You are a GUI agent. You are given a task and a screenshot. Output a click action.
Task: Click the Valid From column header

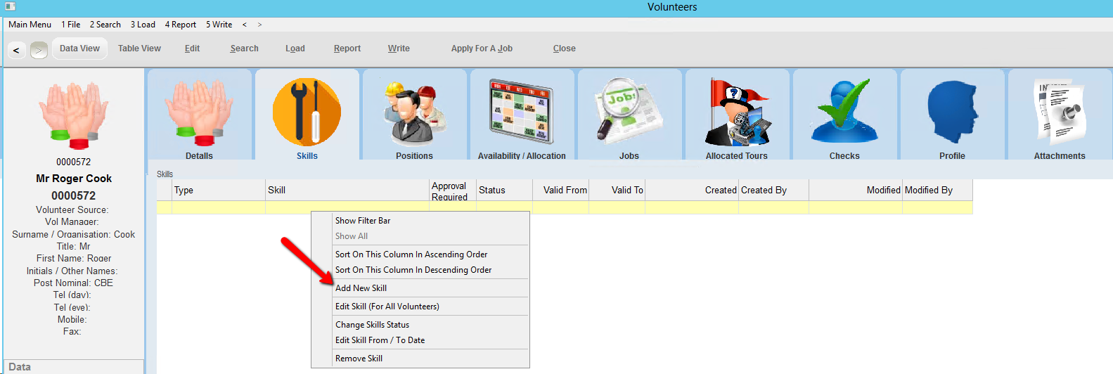565,190
